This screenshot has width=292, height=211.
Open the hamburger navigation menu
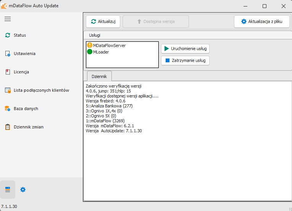coord(8,19)
